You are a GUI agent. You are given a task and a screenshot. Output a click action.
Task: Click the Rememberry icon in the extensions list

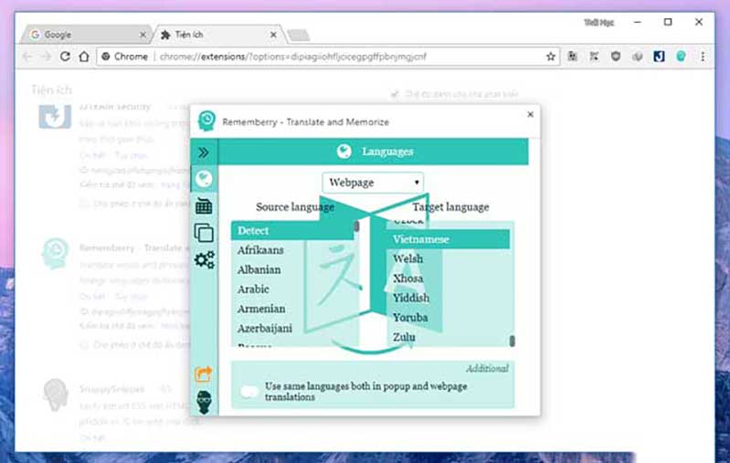pyautogui.click(x=56, y=254)
